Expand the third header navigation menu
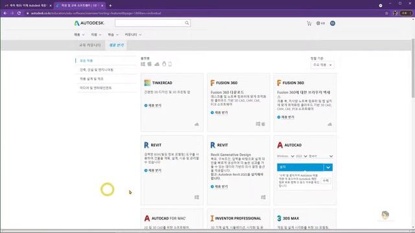The height and width of the screenshot is (233, 415). click(113, 34)
